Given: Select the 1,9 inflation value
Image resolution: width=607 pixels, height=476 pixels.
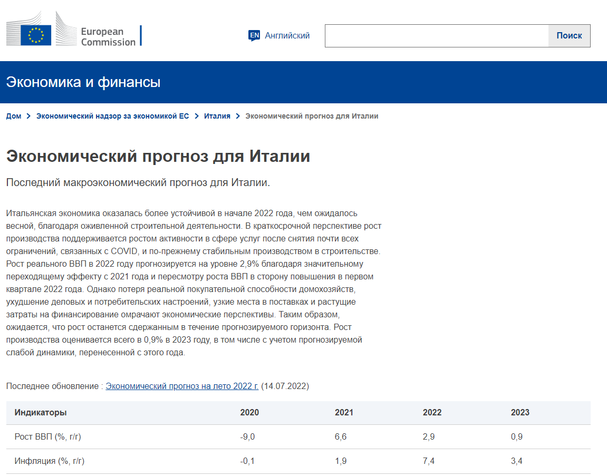Looking at the screenshot, I should click(341, 461).
